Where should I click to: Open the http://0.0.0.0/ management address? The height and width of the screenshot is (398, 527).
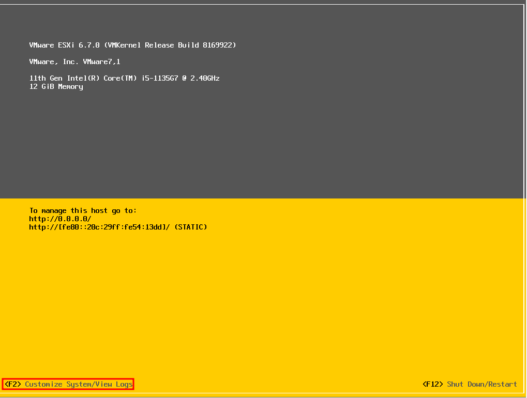(60, 219)
